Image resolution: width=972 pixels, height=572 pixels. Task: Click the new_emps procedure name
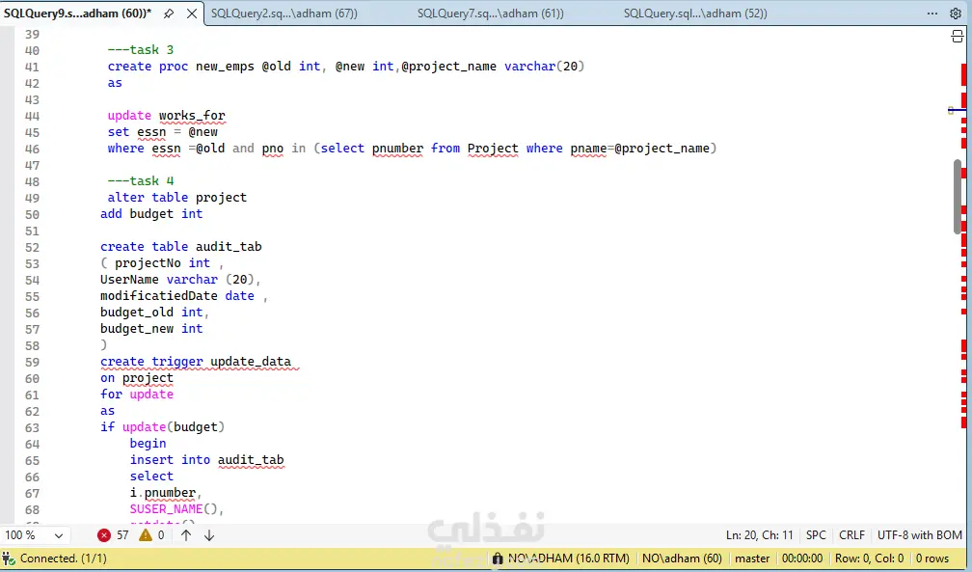(x=225, y=67)
